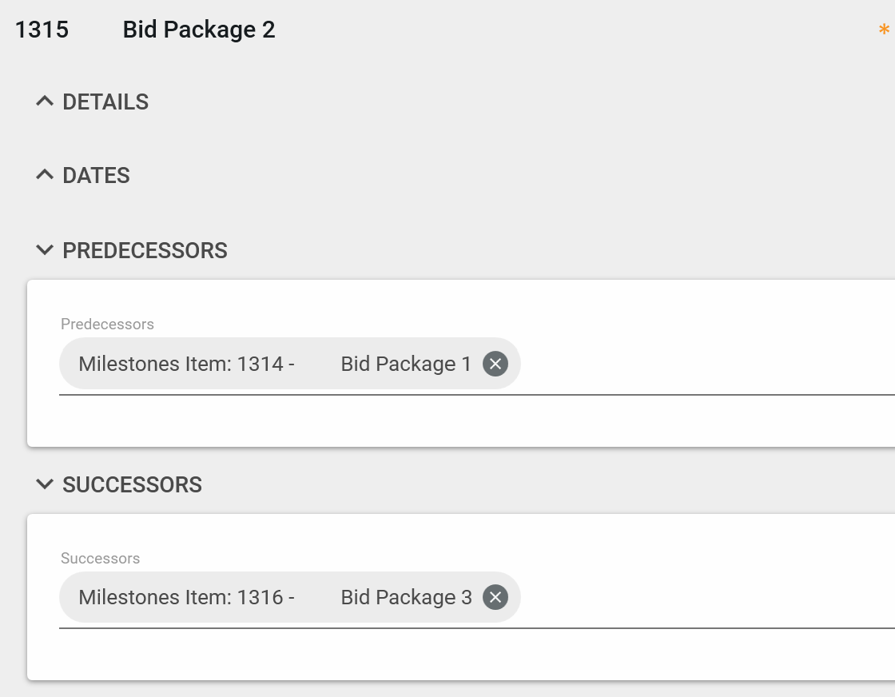Collapse the PREDECESSORS section chevron

45,250
